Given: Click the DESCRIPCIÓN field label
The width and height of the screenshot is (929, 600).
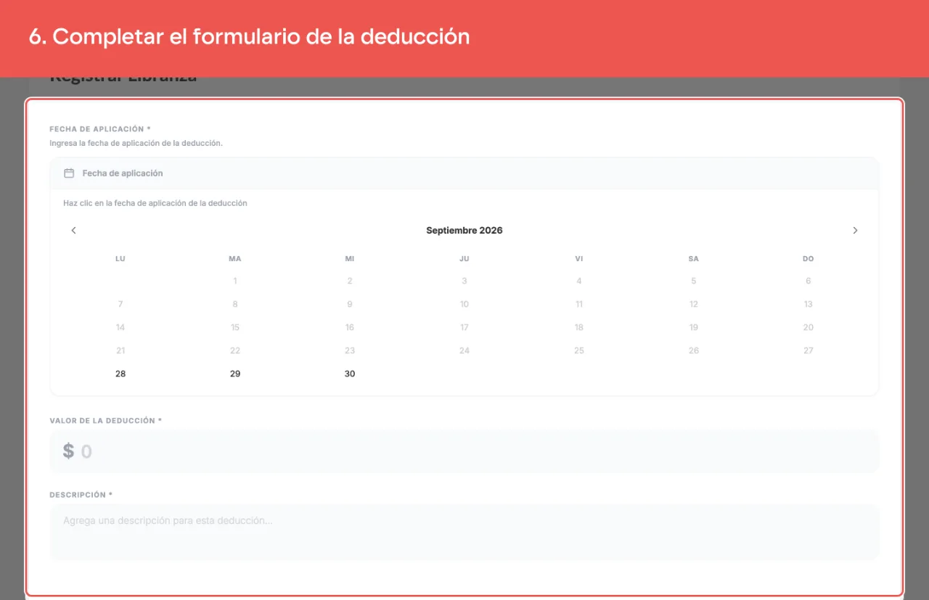Looking at the screenshot, I should coord(81,495).
